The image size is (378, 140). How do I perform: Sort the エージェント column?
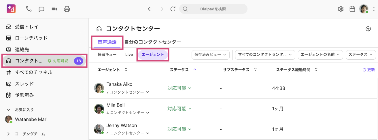pyautogui.click(x=126, y=70)
